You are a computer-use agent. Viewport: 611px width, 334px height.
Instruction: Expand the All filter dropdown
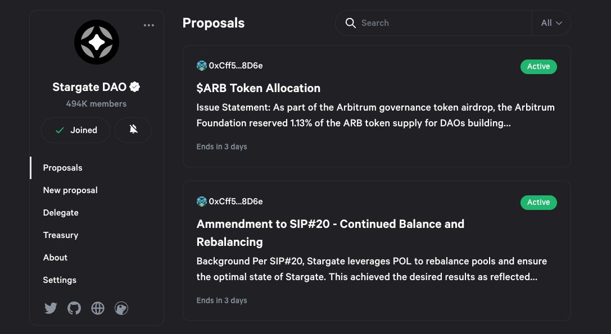click(551, 23)
